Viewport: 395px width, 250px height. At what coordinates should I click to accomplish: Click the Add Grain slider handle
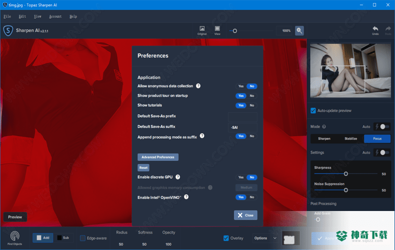tap(318, 219)
